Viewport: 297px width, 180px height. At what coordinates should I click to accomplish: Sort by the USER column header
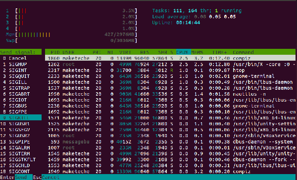click(x=68, y=52)
